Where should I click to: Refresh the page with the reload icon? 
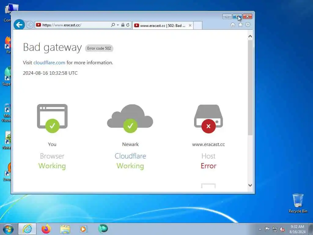(128, 25)
